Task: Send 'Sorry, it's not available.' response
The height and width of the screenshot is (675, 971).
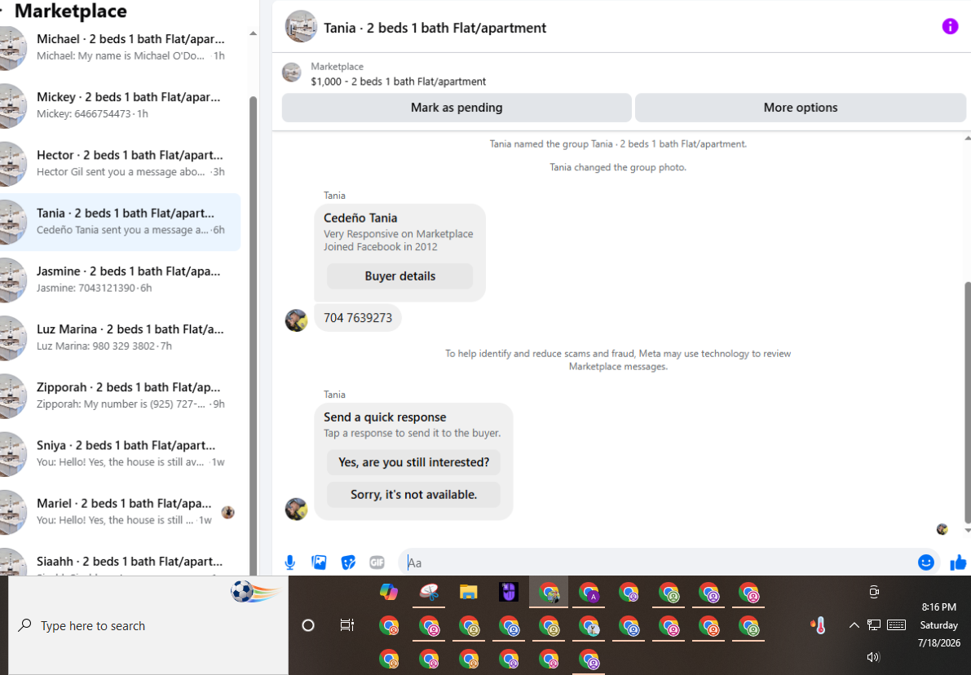Action: (x=413, y=495)
